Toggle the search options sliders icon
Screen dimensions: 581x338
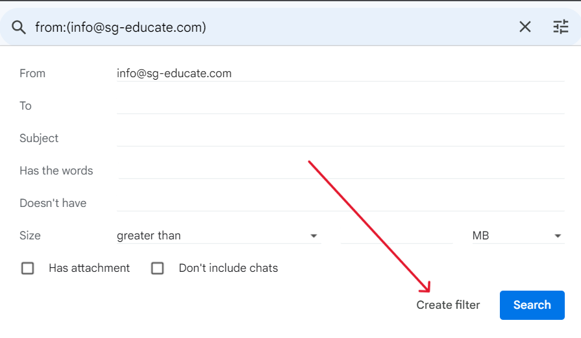pyautogui.click(x=560, y=27)
